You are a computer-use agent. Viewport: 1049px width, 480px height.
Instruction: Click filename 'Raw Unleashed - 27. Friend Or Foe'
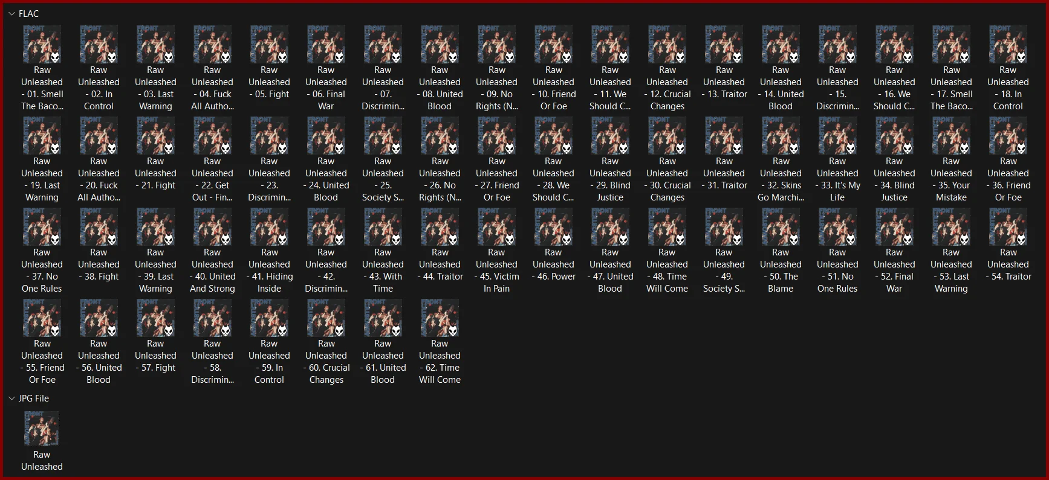pyautogui.click(x=496, y=179)
